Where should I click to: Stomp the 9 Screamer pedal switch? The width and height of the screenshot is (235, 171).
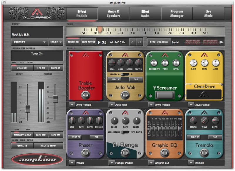165,95
